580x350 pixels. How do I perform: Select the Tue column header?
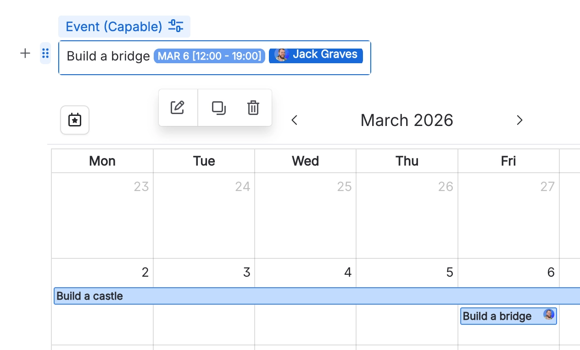coord(204,161)
